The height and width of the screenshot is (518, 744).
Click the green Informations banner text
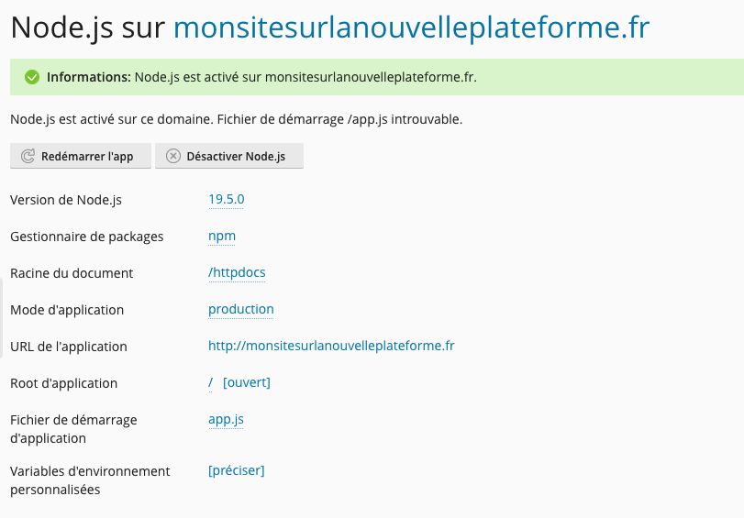click(262, 77)
